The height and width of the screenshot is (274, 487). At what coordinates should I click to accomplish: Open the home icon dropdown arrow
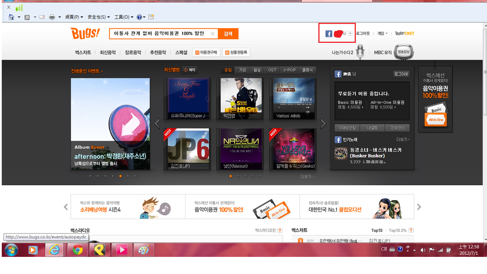click(x=19, y=18)
